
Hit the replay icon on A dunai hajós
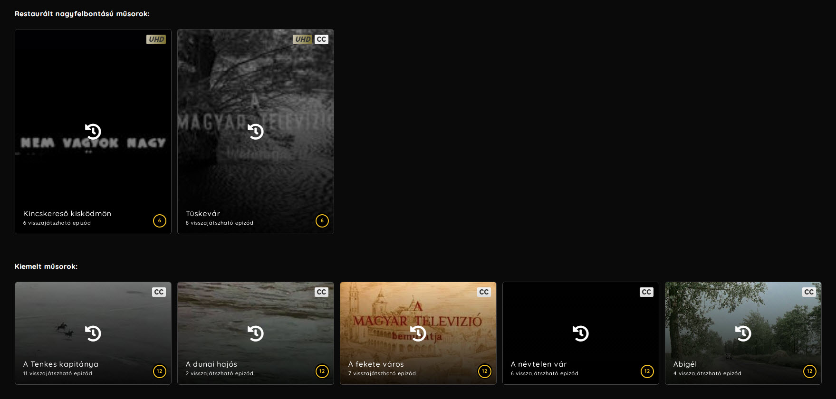(x=256, y=333)
